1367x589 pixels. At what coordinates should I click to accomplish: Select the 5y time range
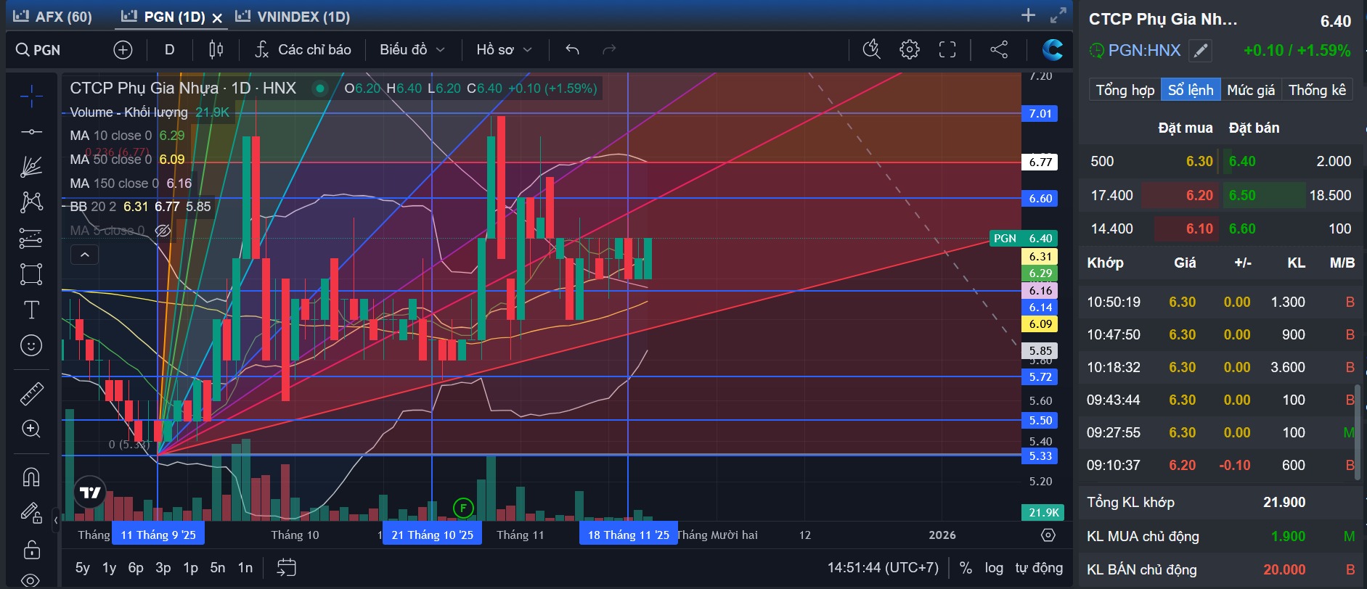[83, 568]
